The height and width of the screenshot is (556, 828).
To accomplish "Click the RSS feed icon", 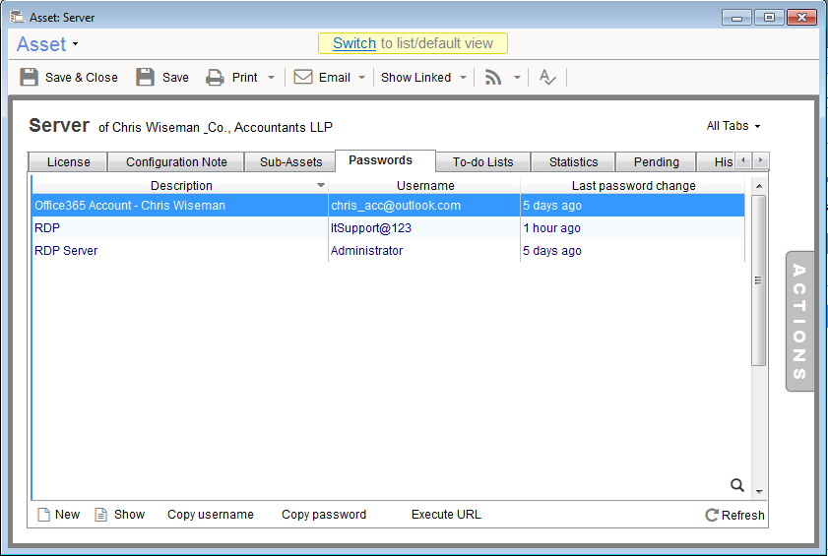I will tap(493, 78).
